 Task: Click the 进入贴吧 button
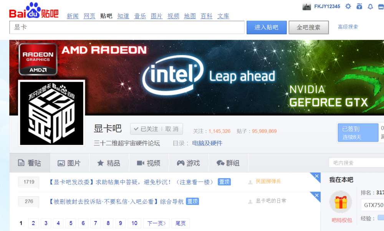pos(266,27)
